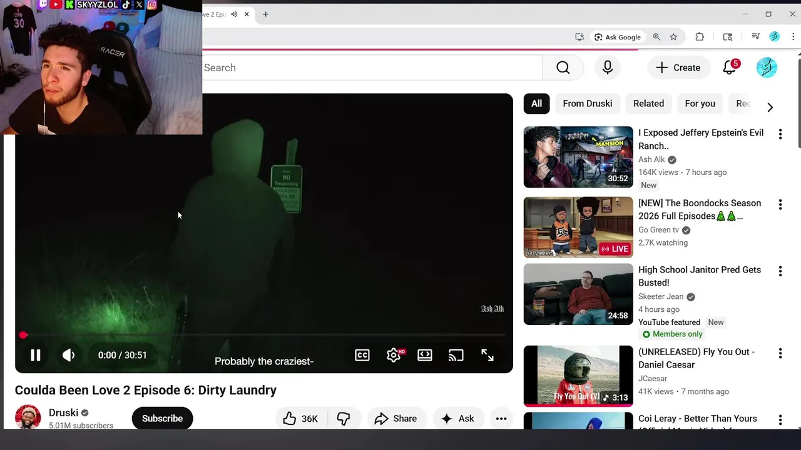Viewport: 801px width, 450px height.
Task: Enter fullscreen with the expand arrows icon
Action: tap(487, 355)
